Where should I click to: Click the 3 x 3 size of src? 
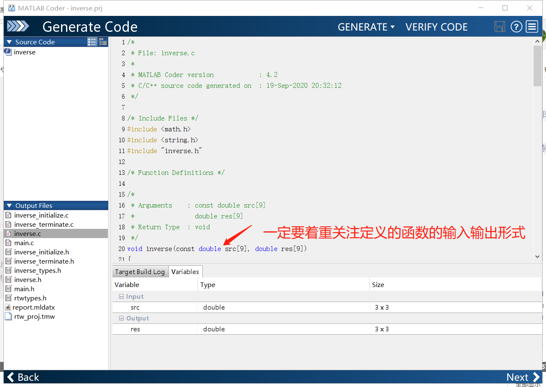(x=382, y=307)
